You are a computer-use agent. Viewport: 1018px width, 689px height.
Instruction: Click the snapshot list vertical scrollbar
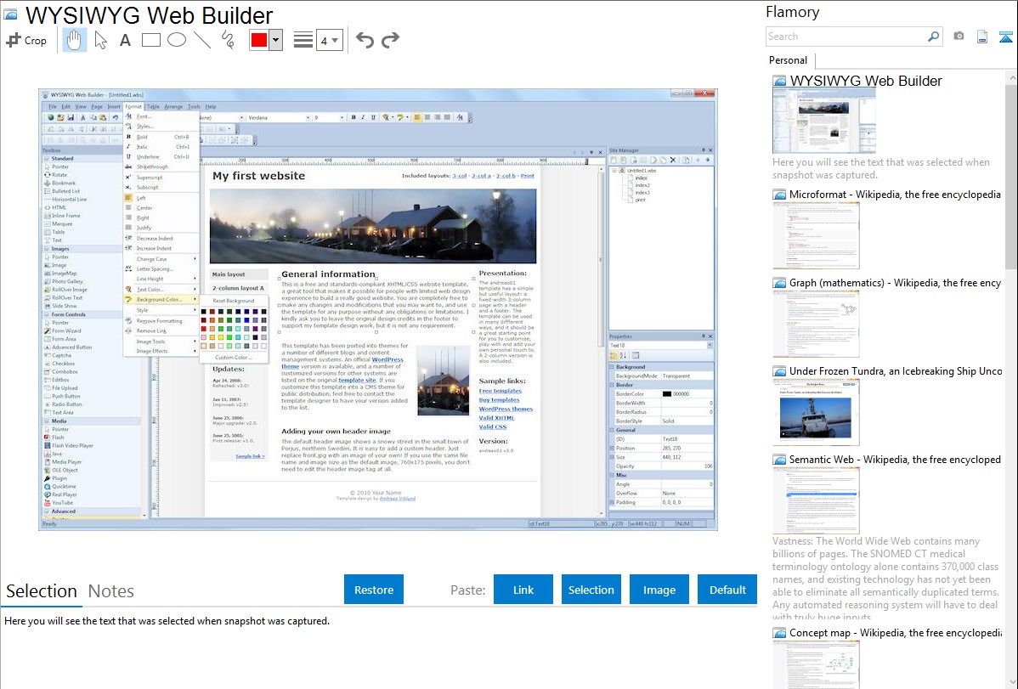1011,379
